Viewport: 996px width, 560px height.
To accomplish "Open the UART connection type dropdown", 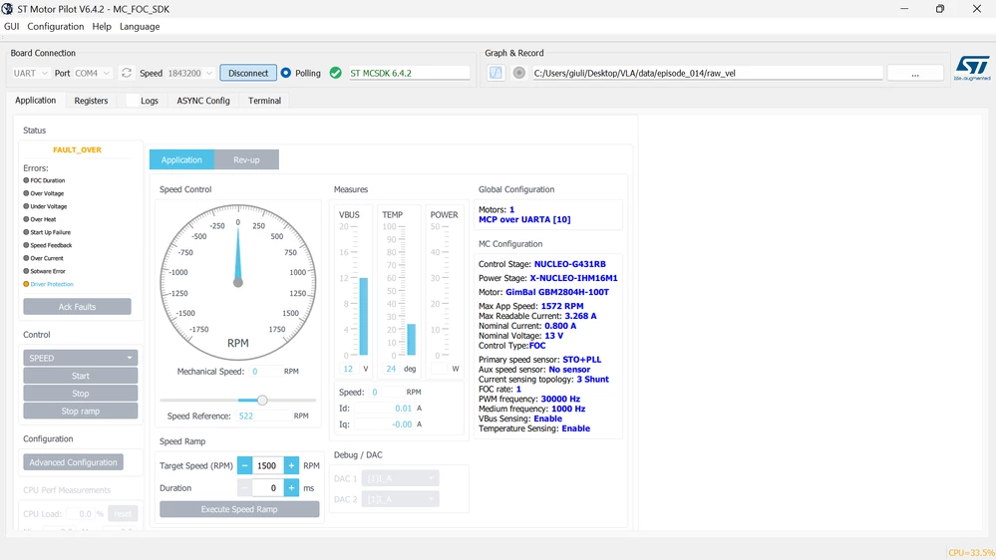I will click(x=31, y=73).
